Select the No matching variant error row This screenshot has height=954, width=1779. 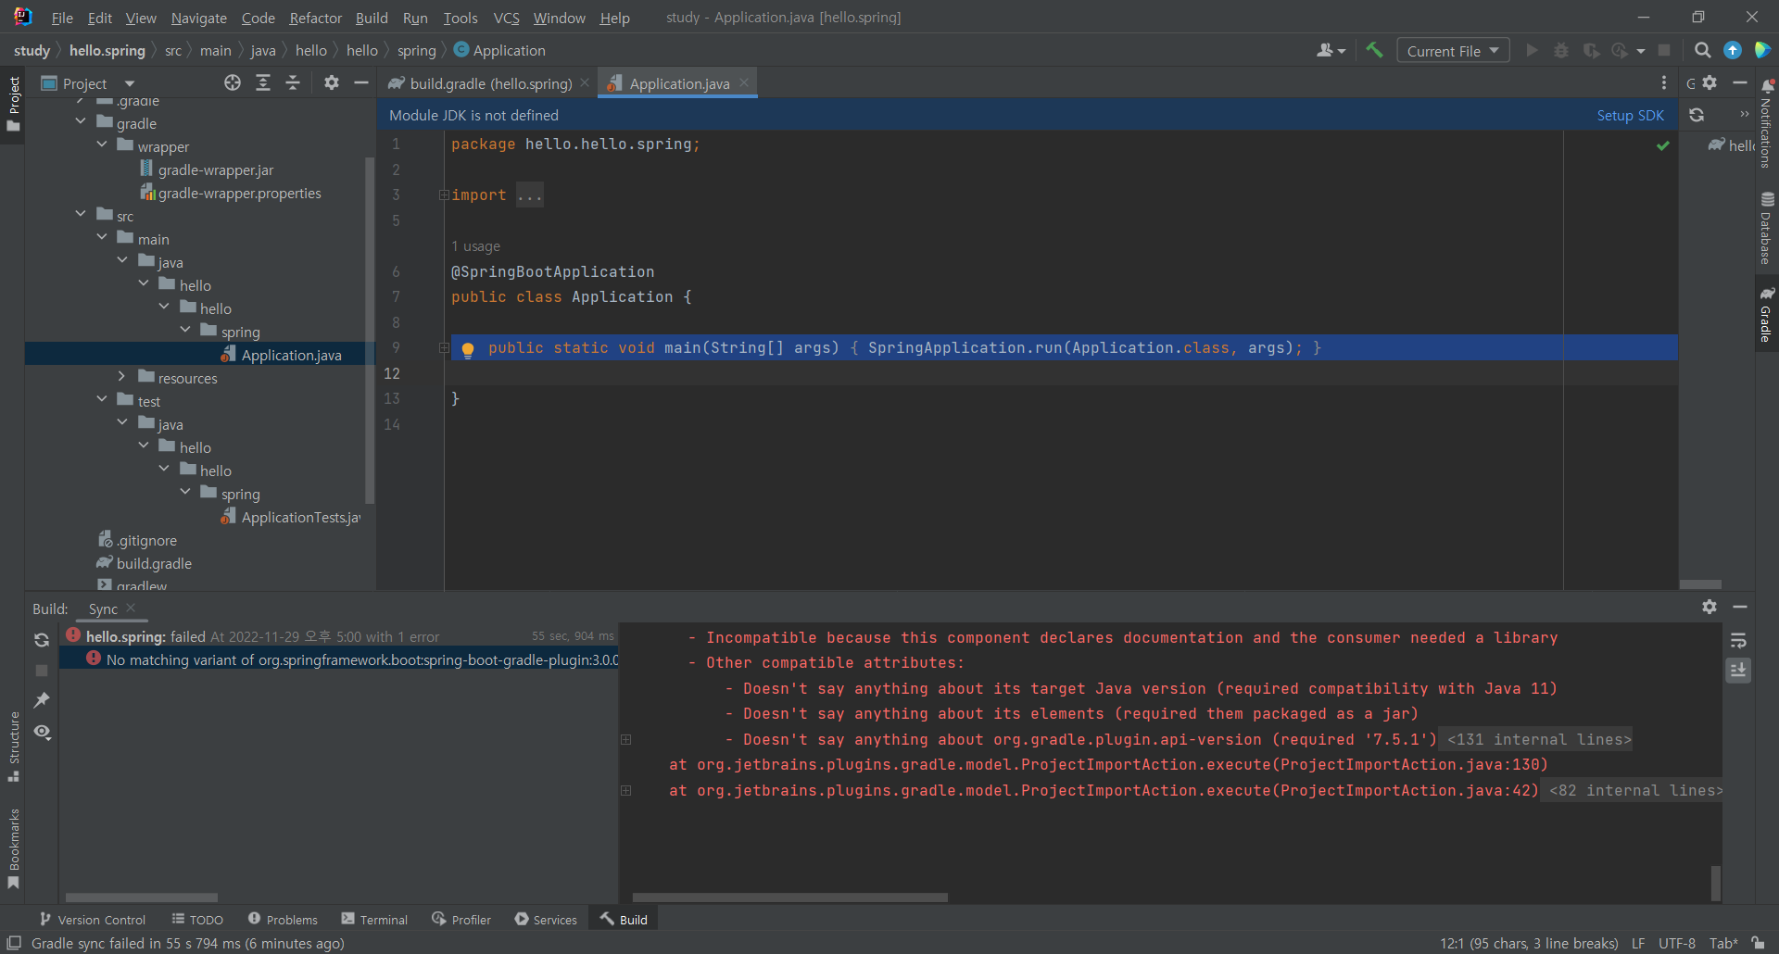point(339,659)
